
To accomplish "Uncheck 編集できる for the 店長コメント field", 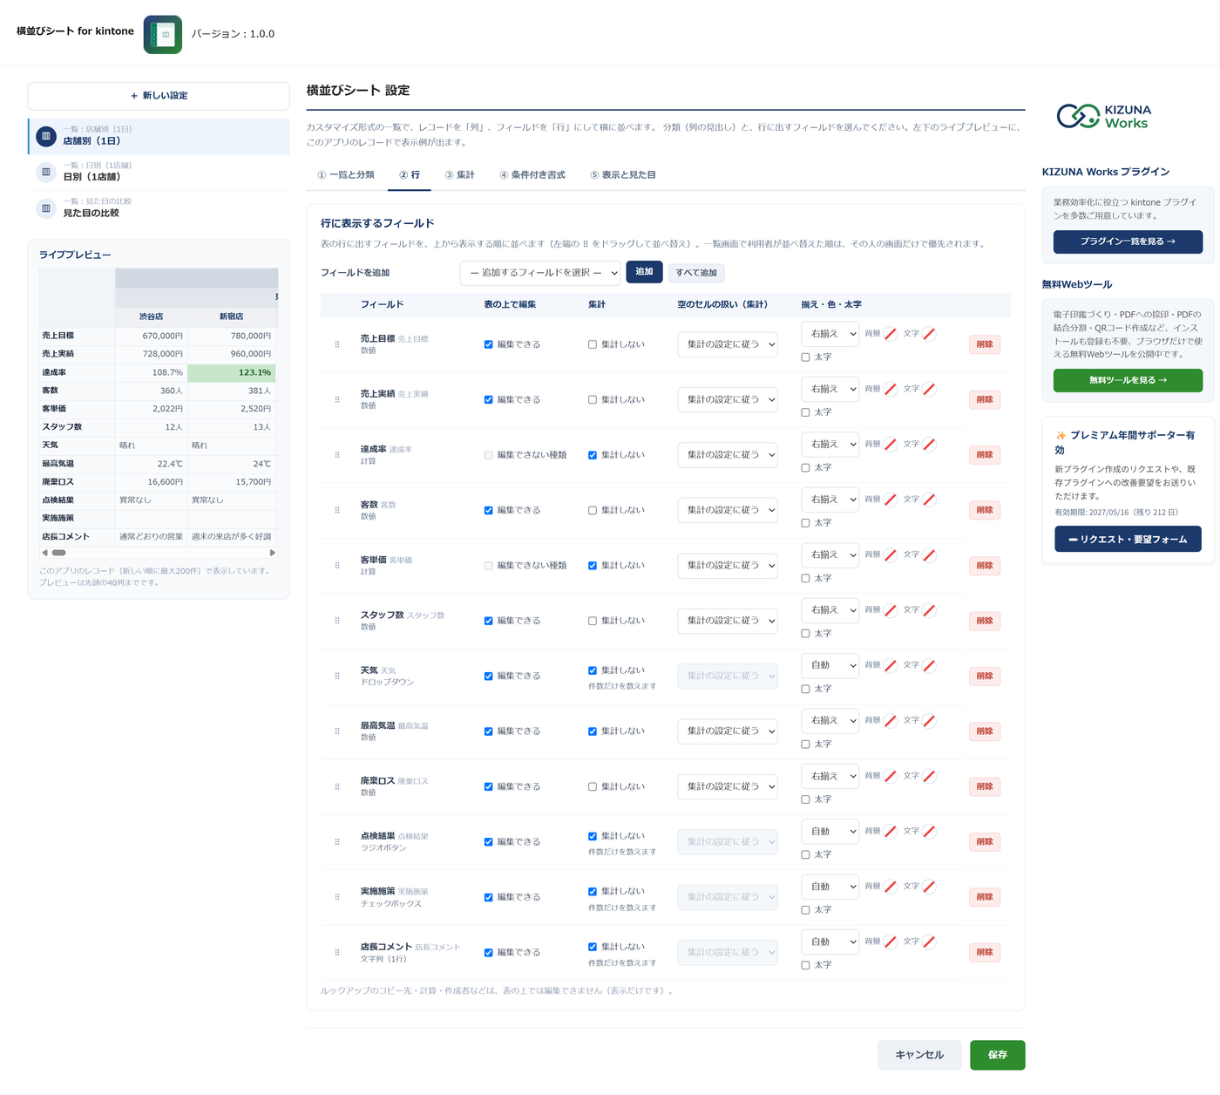I will pyautogui.click(x=488, y=953).
